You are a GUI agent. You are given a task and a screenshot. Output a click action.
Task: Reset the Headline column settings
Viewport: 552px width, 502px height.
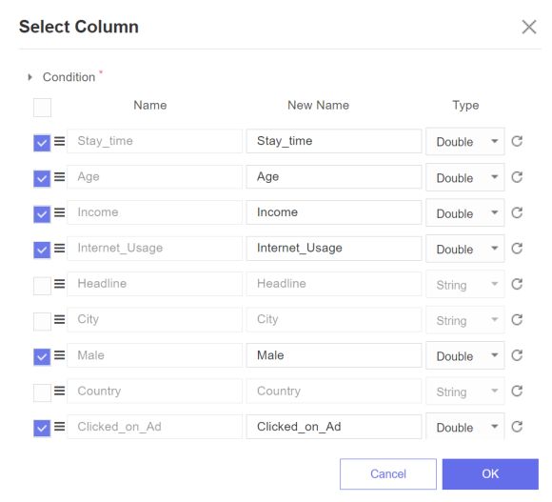(x=517, y=284)
